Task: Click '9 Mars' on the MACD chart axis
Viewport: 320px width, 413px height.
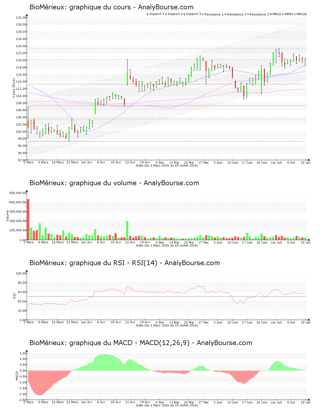Action: (x=43, y=402)
